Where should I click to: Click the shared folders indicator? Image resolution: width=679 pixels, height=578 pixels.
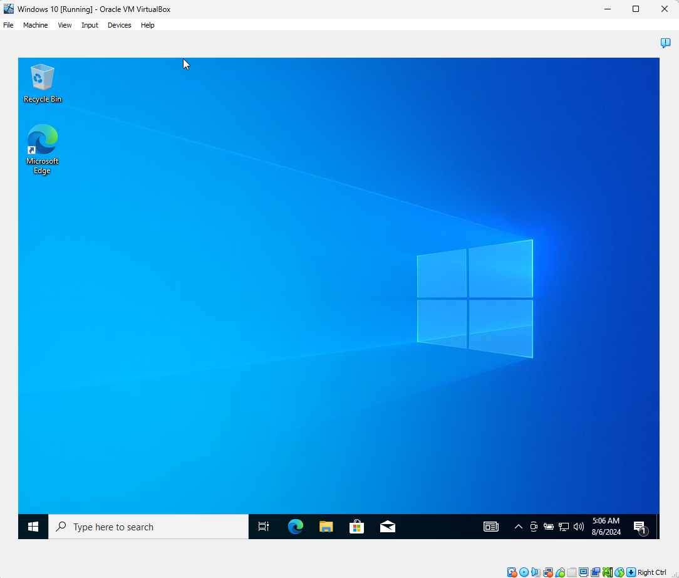572,572
